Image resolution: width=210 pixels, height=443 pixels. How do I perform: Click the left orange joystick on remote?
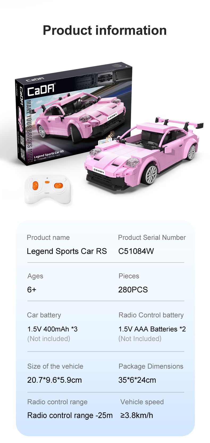[x=35, y=185]
